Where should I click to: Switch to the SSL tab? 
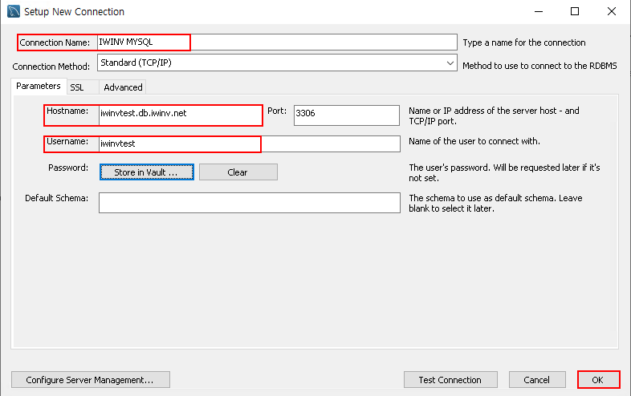click(x=77, y=87)
